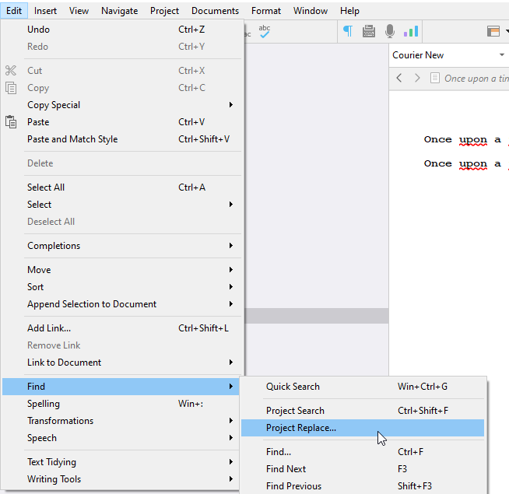Choose Quick Search in Find submenu
The height and width of the screenshot is (494, 509).
point(363,387)
